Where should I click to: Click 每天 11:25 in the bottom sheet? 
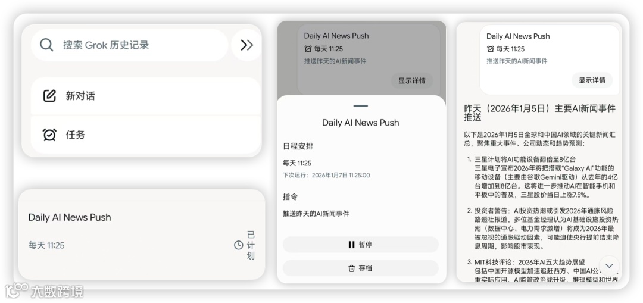[297, 163]
